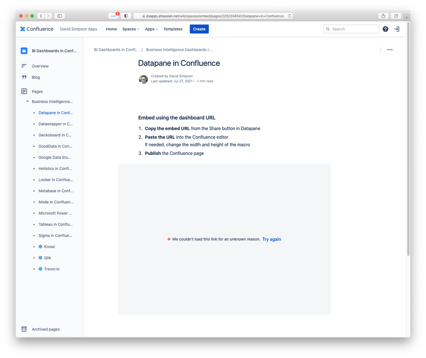The width and height of the screenshot is (426, 358).
Task: Click BI Dashboards in Conf... space title
Action: (54, 51)
